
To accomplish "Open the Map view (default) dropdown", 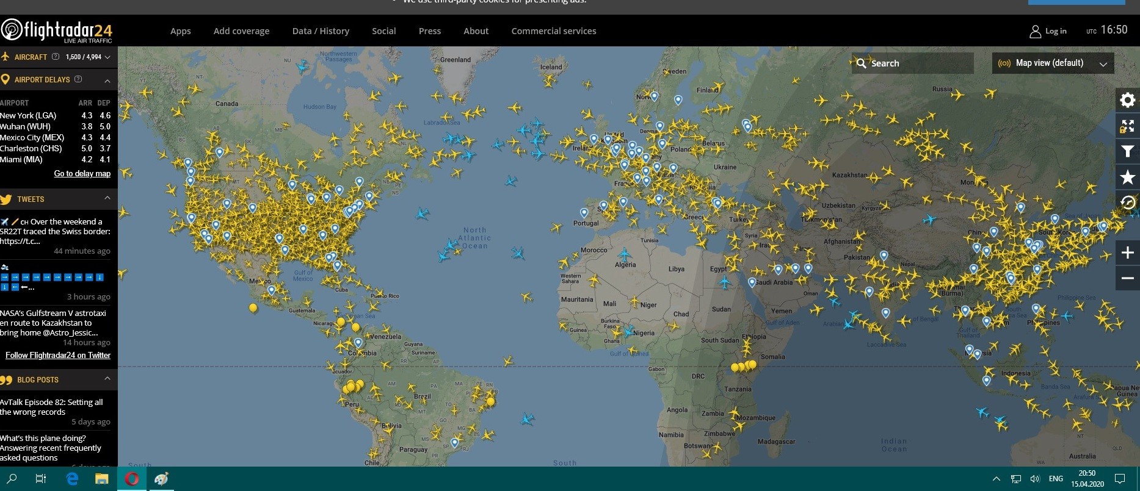I will pos(1053,63).
